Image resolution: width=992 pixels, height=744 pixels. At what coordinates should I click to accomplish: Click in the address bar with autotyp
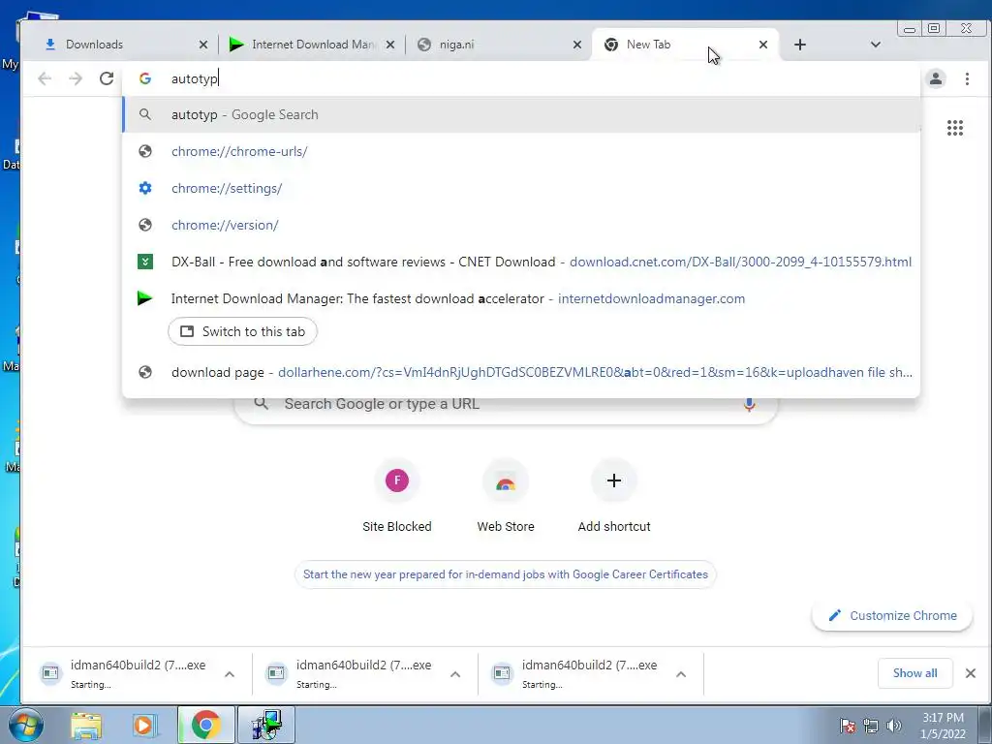[519, 78]
